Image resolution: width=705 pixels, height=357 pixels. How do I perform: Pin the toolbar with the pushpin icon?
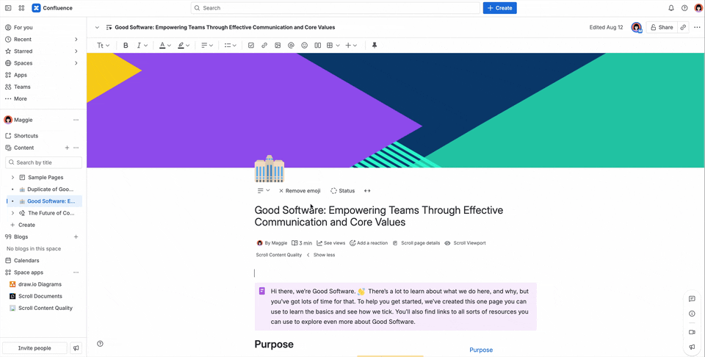pyautogui.click(x=374, y=46)
